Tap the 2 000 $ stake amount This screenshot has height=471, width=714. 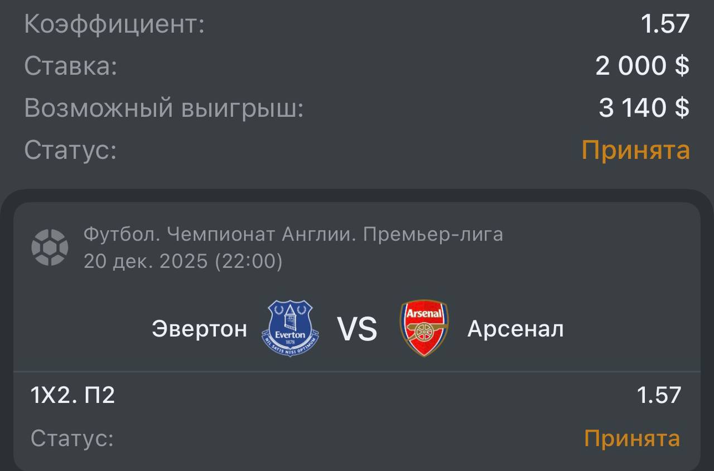642,66
